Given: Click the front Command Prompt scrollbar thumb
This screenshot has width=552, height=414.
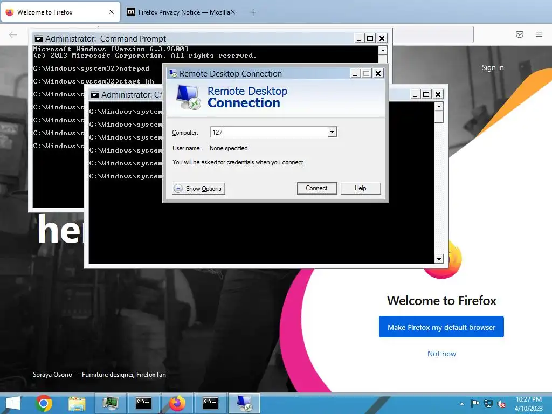Looking at the screenshot, I should 439,116.
